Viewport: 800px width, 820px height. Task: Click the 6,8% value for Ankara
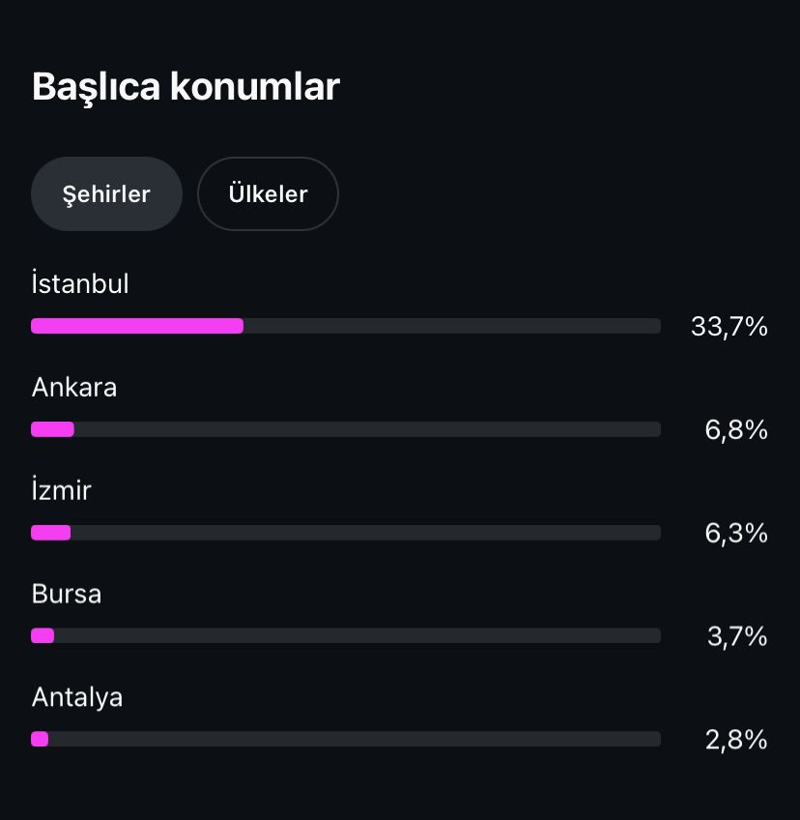(735, 430)
